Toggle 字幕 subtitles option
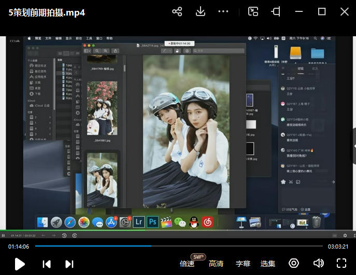This screenshot has width=356, height=275. click(x=243, y=264)
